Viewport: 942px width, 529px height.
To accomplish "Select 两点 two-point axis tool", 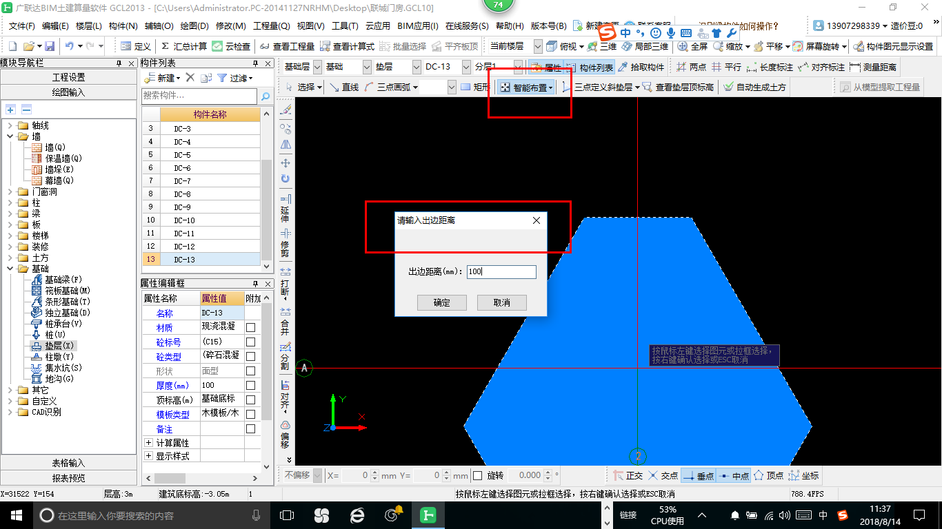I will pos(692,67).
